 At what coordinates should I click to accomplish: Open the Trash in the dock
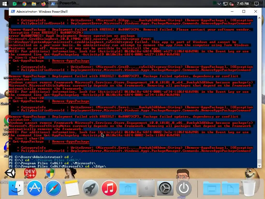point(249,188)
